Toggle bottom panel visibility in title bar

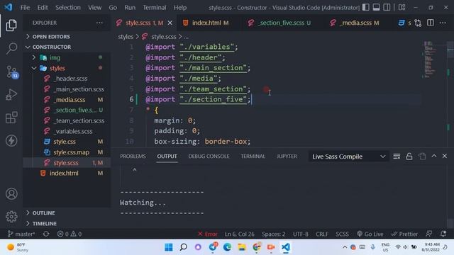click(x=376, y=7)
